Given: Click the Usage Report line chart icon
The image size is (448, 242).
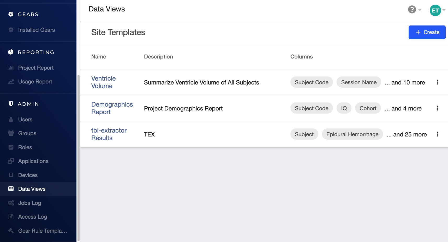Looking at the screenshot, I should click(x=11, y=81).
